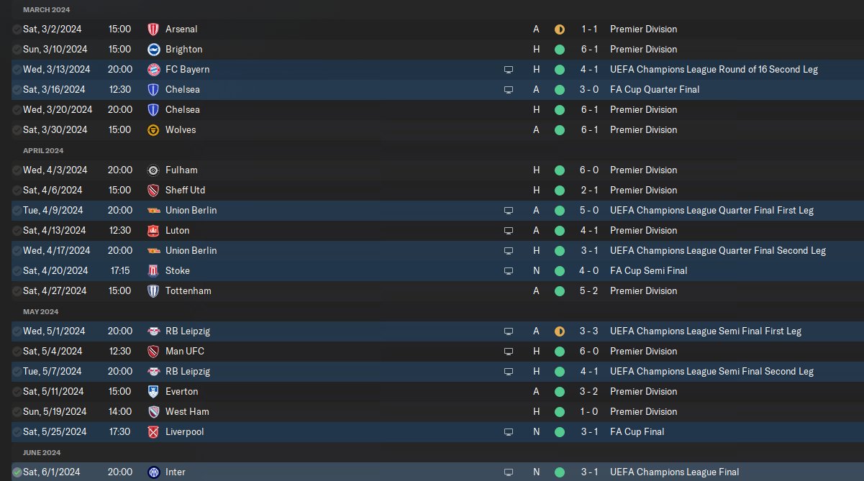Toggle check mark beside 4/27/2024 Tottenham fixture
The image size is (864, 481).
click(x=17, y=291)
